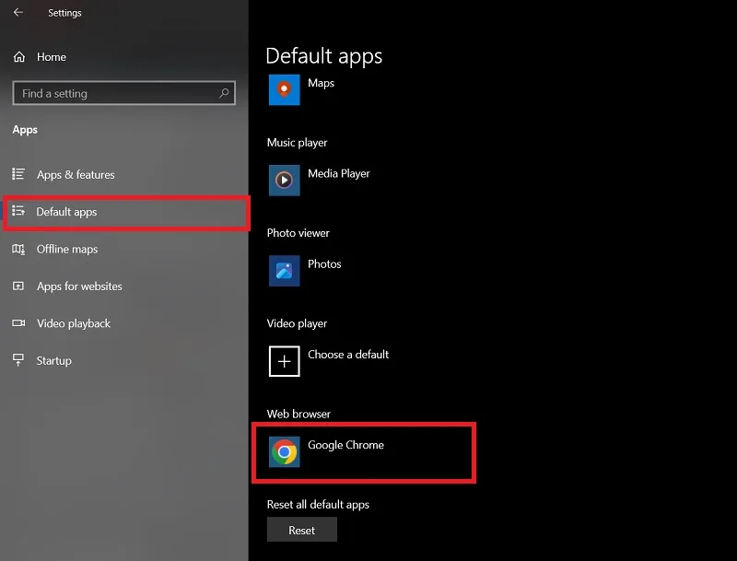The width and height of the screenshot is (737, 561).
Task: Click the Apps section heading
Action: click(25, 130)
